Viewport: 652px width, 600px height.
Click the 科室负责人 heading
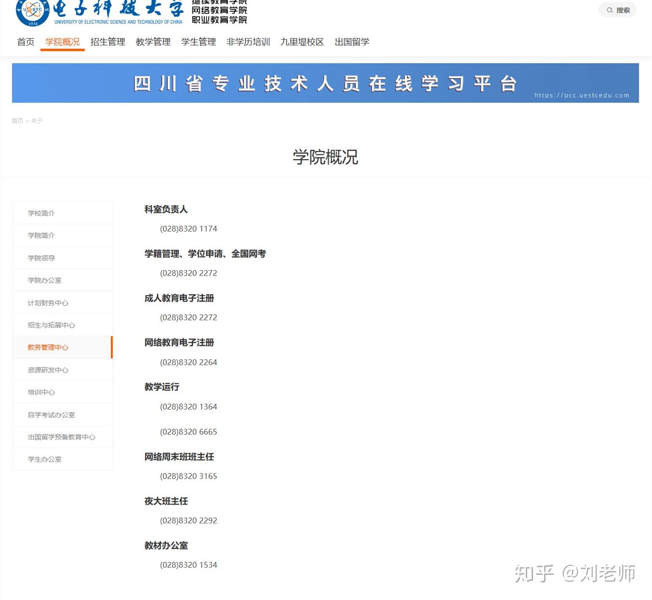click(x=166, y=209)
